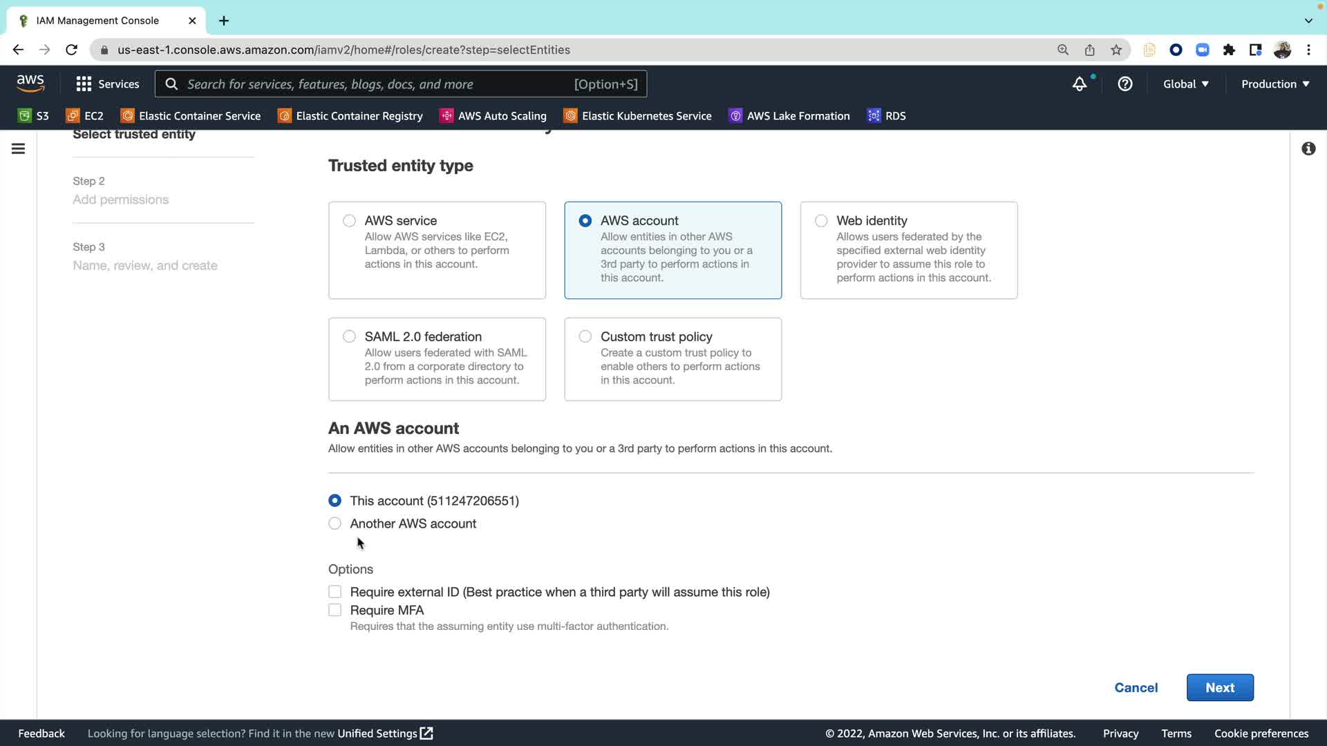
Task: Bookmark the page with the star icon
Action: 1116,50
